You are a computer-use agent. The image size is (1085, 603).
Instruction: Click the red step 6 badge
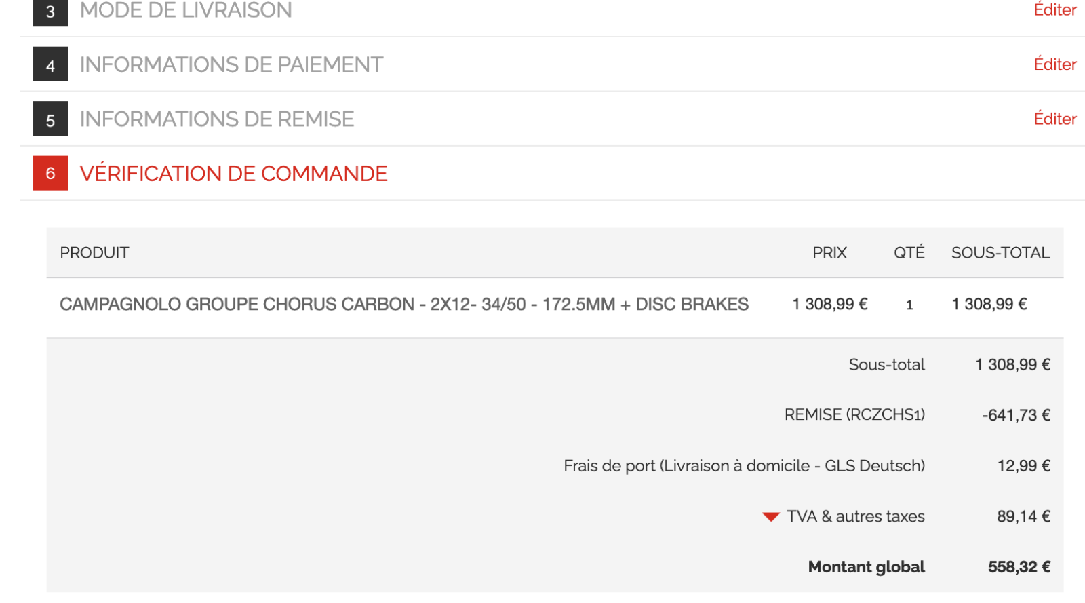click(x=50, y=173)
